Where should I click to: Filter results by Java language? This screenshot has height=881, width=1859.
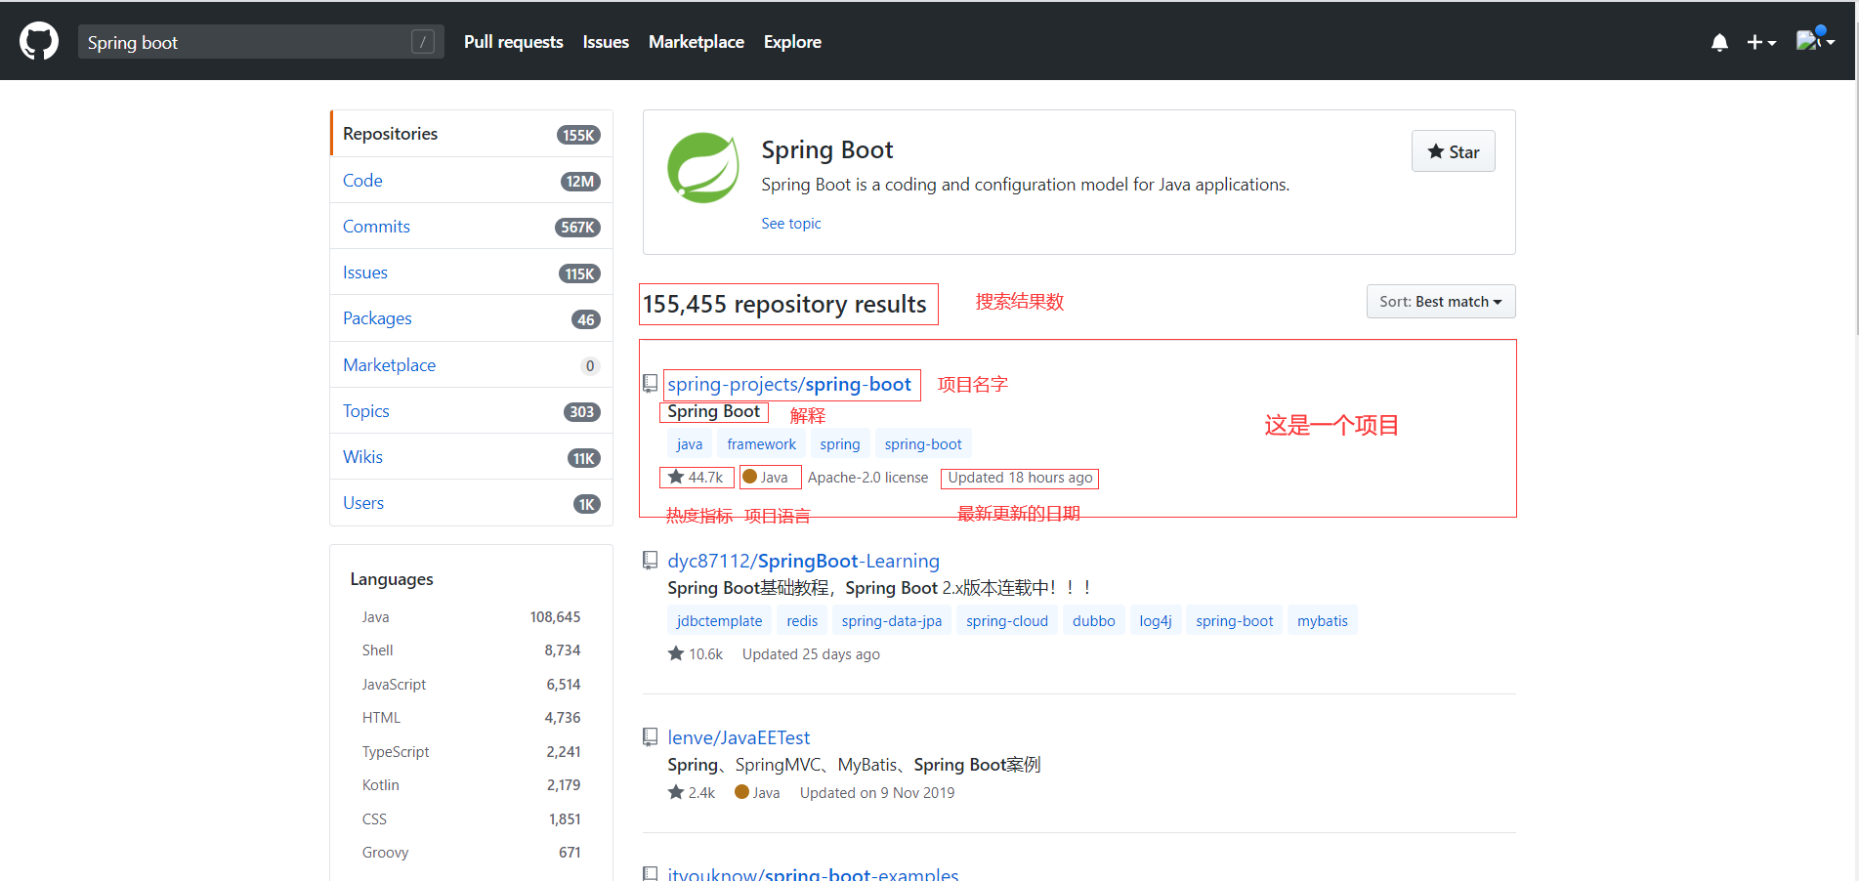click(x=471, y=617)
